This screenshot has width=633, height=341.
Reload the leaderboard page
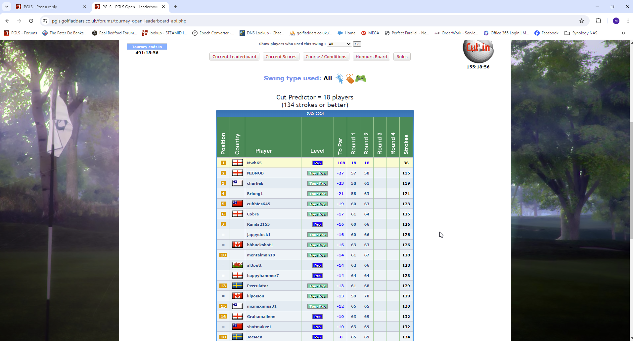[x=31, y=21]
